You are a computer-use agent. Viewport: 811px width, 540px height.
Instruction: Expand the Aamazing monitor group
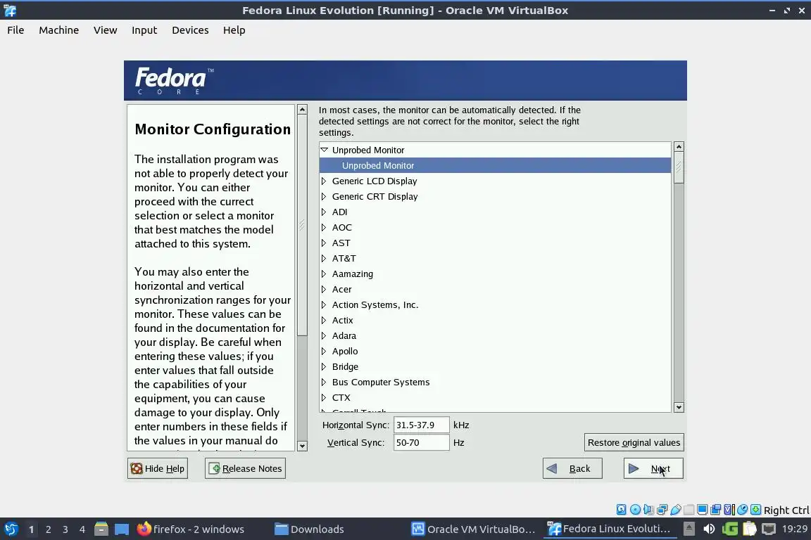[324, 274]
